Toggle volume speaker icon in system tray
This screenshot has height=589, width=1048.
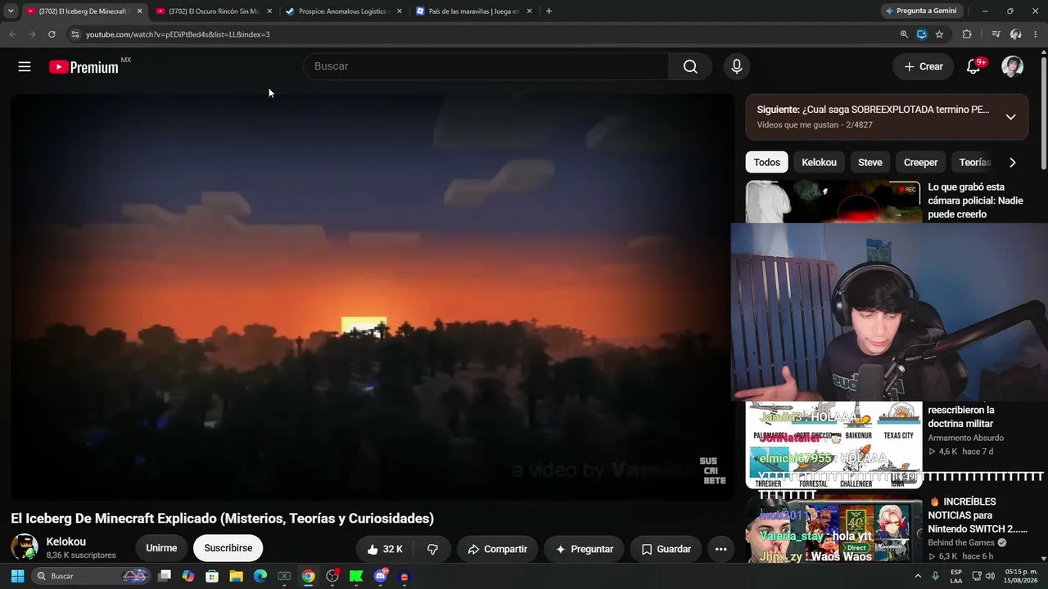pyautogui.click(x=990, y=576)
